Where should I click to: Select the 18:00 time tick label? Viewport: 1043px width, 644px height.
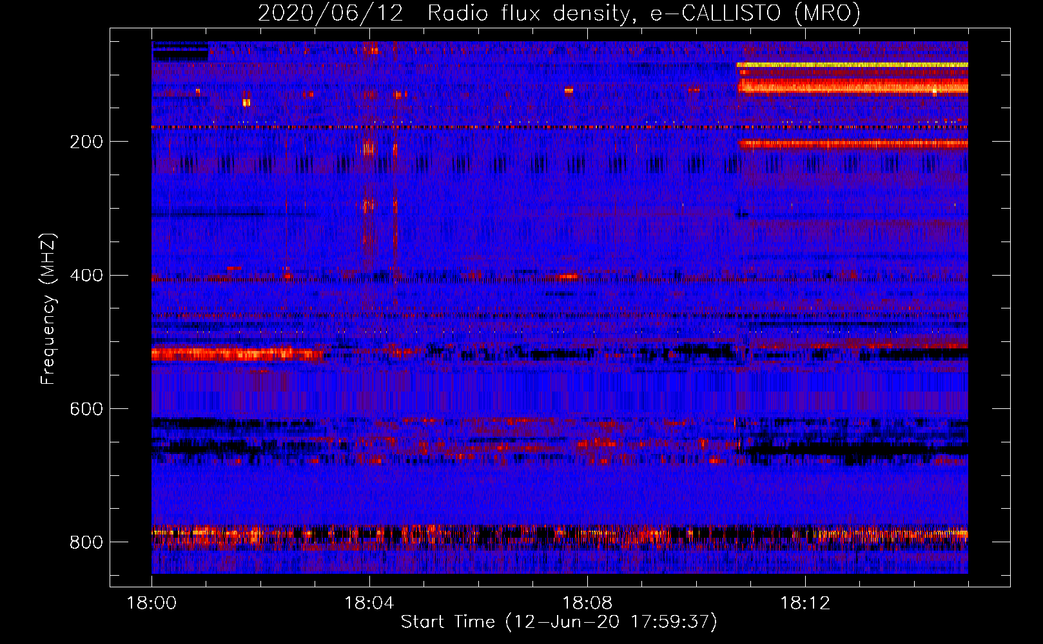point(151,603)
